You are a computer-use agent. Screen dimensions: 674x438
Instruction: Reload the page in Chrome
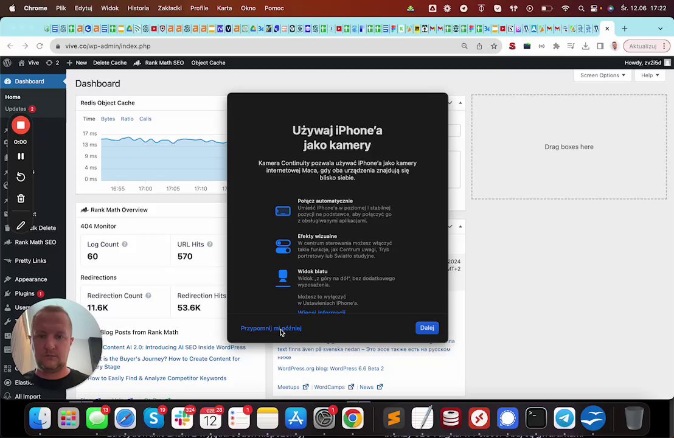(x=40, y=46)
